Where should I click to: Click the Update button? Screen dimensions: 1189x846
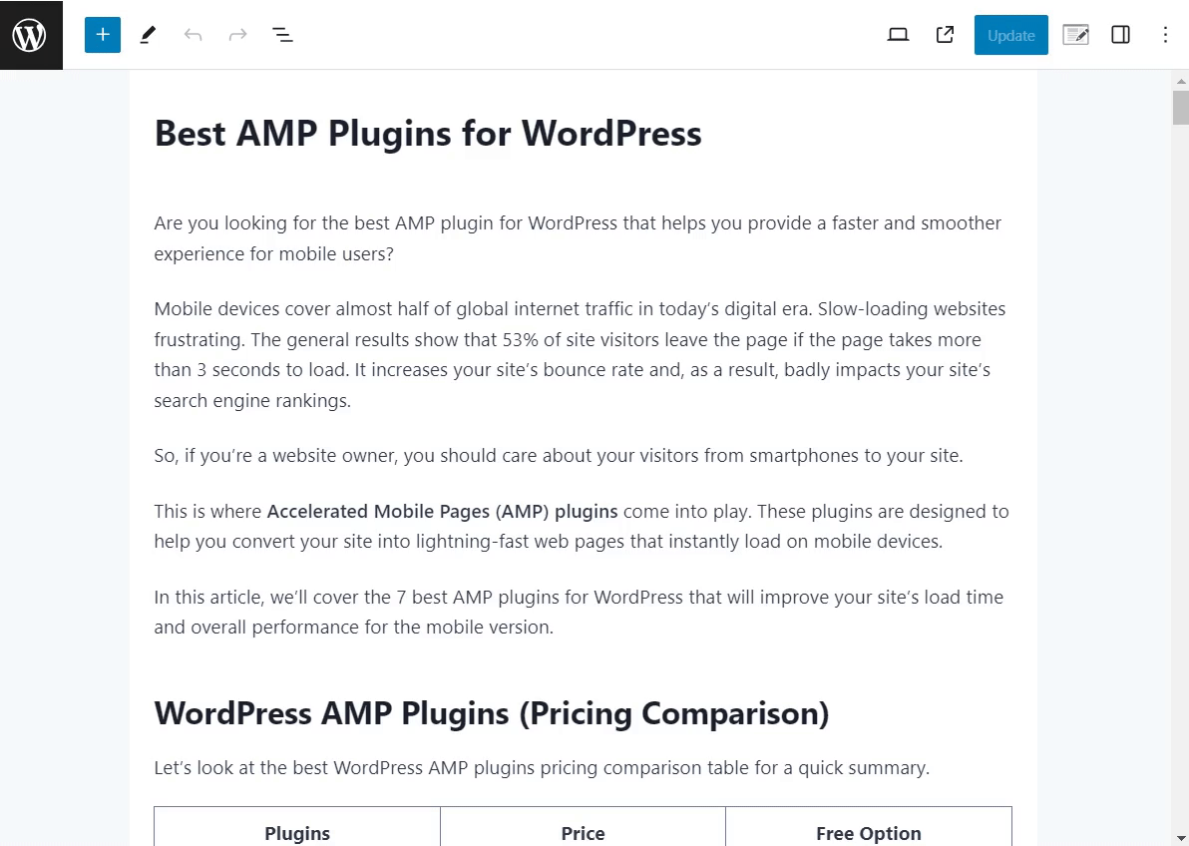(x=1010, y=35)
